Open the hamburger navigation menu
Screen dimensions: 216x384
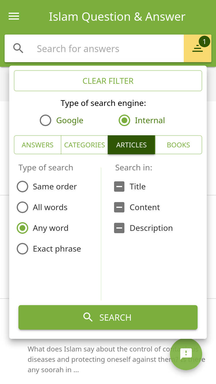click(14, 16)
